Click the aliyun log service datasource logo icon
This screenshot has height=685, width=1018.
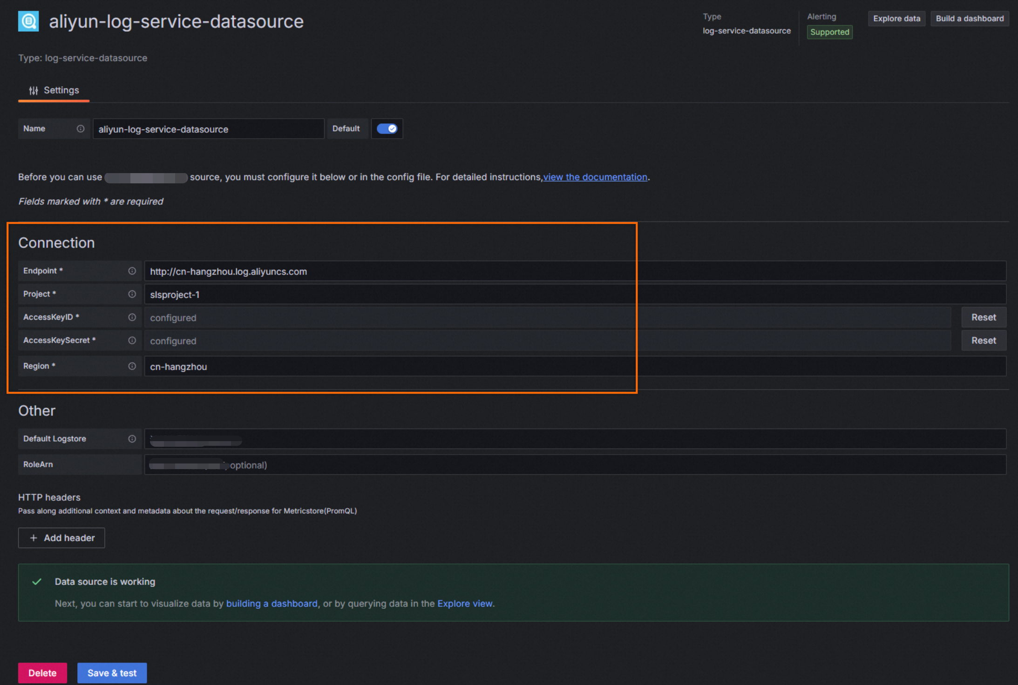coord(28,21)
